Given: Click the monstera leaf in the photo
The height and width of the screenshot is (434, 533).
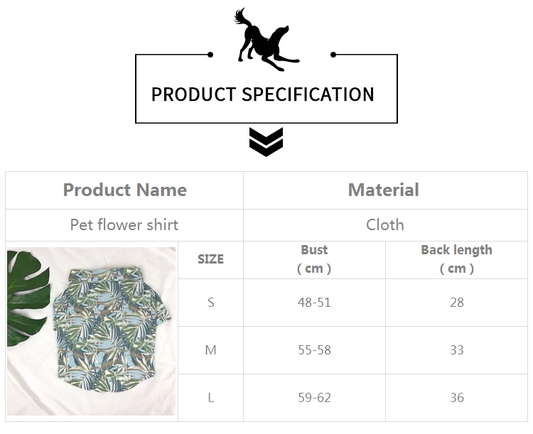Looking at the screenshot, I should pos(27,298).
